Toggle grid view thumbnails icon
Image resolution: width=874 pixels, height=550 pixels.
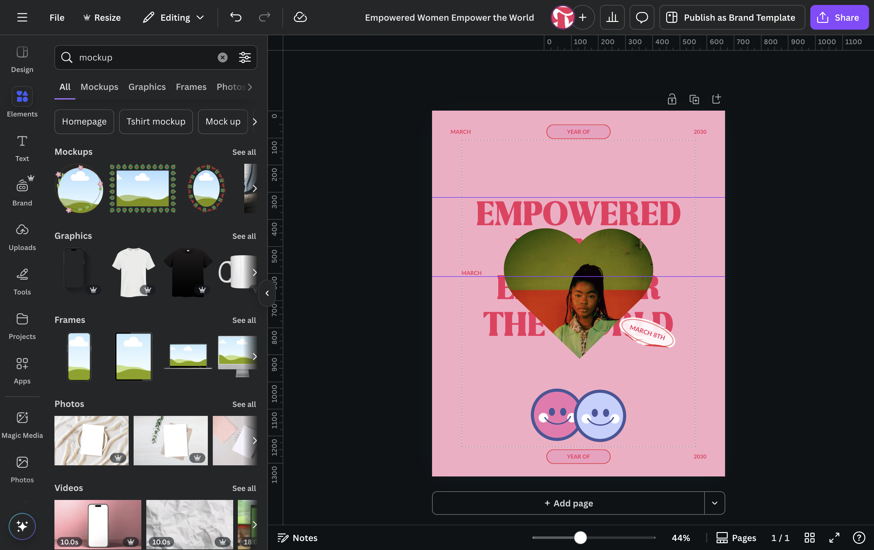809,538
